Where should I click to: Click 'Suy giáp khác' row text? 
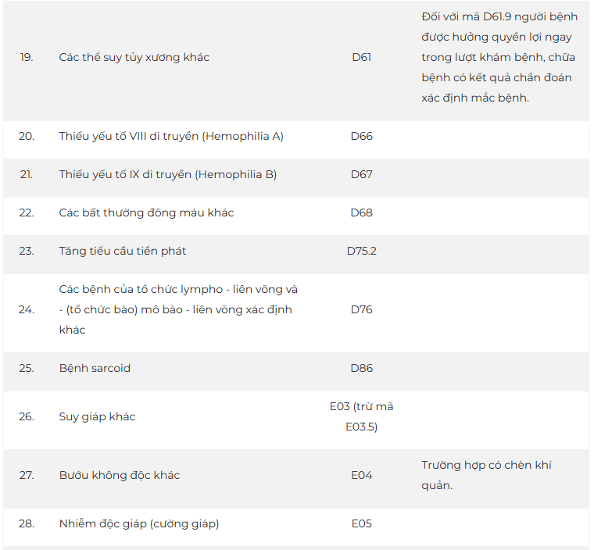pyautogui.click(x=97, y=416)
